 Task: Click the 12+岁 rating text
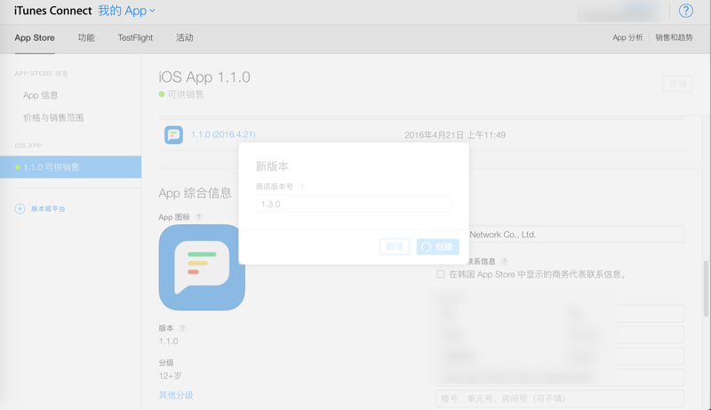click(170, 375)
